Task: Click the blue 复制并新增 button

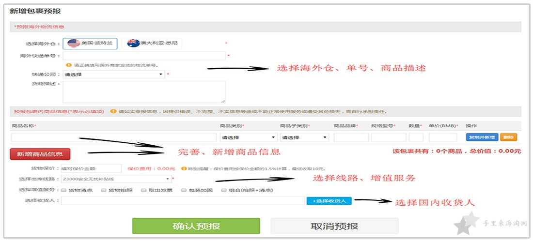Action: (x=482, y=137)
